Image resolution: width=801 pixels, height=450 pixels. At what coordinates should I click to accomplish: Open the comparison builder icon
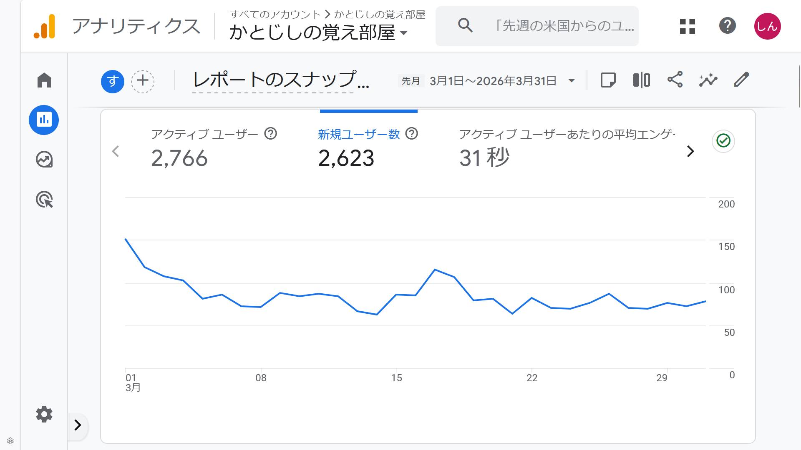tap(641, 80)
